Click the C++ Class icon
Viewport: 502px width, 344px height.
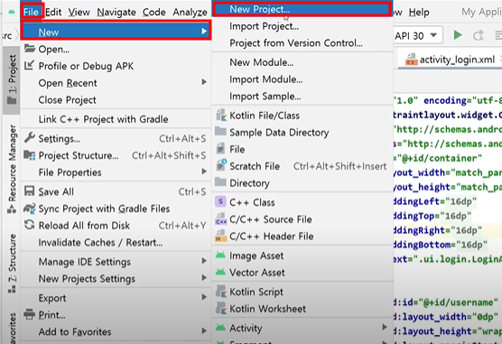click(220, 201)
